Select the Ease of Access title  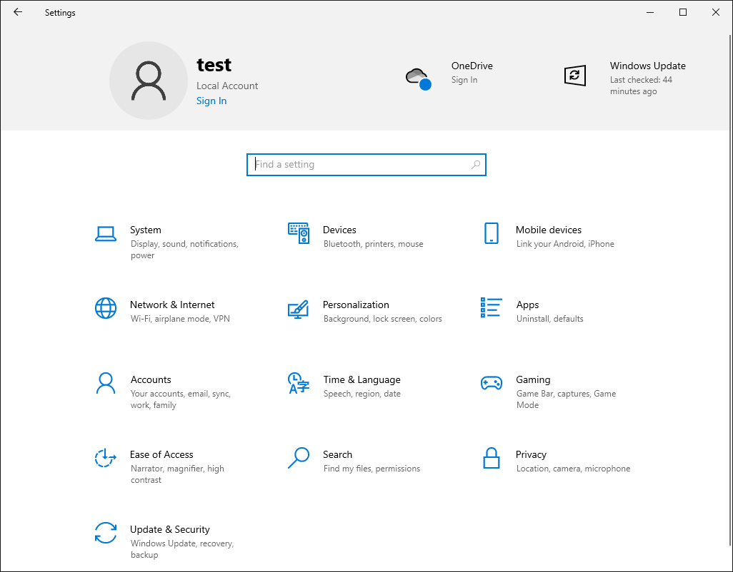click(161, 454)
